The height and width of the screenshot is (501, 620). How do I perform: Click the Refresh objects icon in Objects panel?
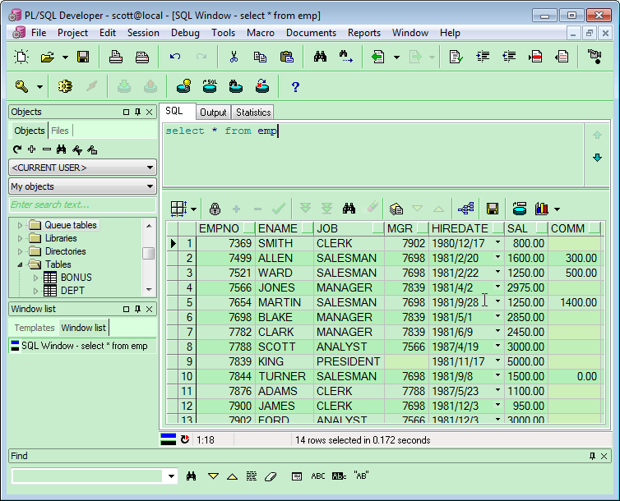pos(17,149)
